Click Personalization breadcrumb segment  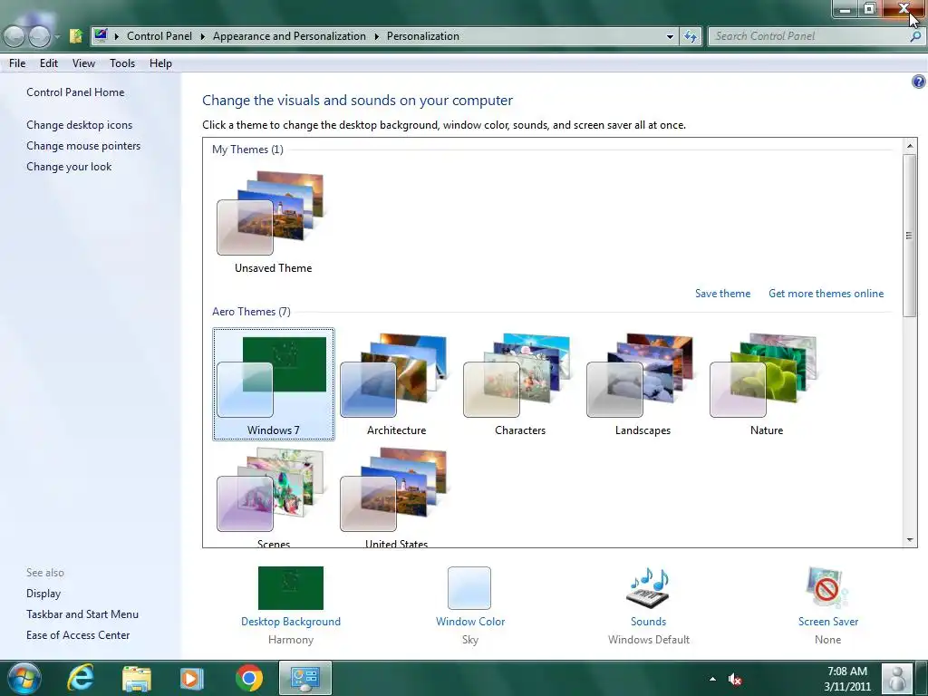tap(422, 36)
